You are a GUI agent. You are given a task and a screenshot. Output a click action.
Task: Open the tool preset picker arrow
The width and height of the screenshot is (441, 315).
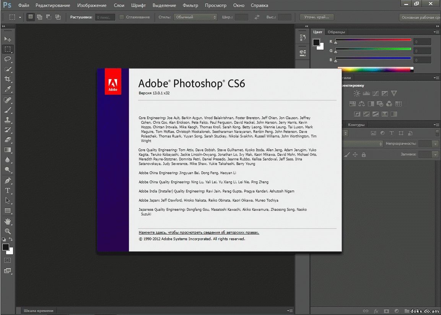point(20,17)
